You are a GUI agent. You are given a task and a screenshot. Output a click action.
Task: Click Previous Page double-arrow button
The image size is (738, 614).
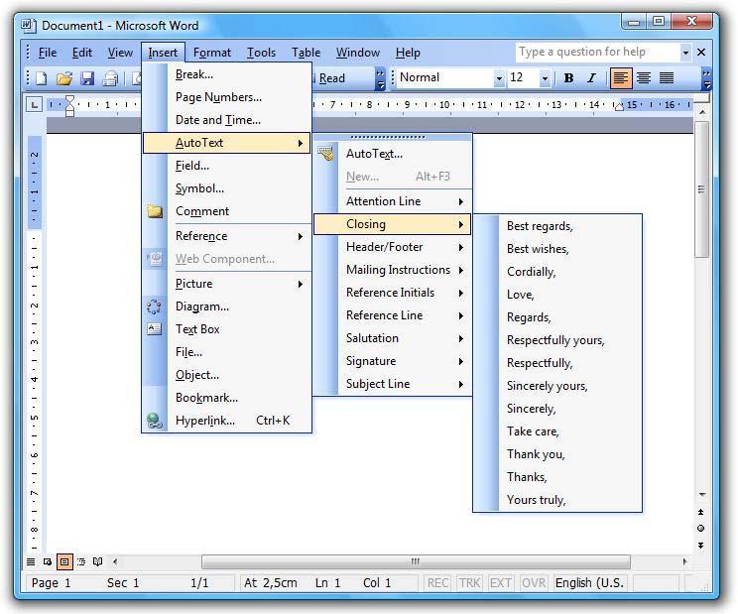[x=701, y=512]
